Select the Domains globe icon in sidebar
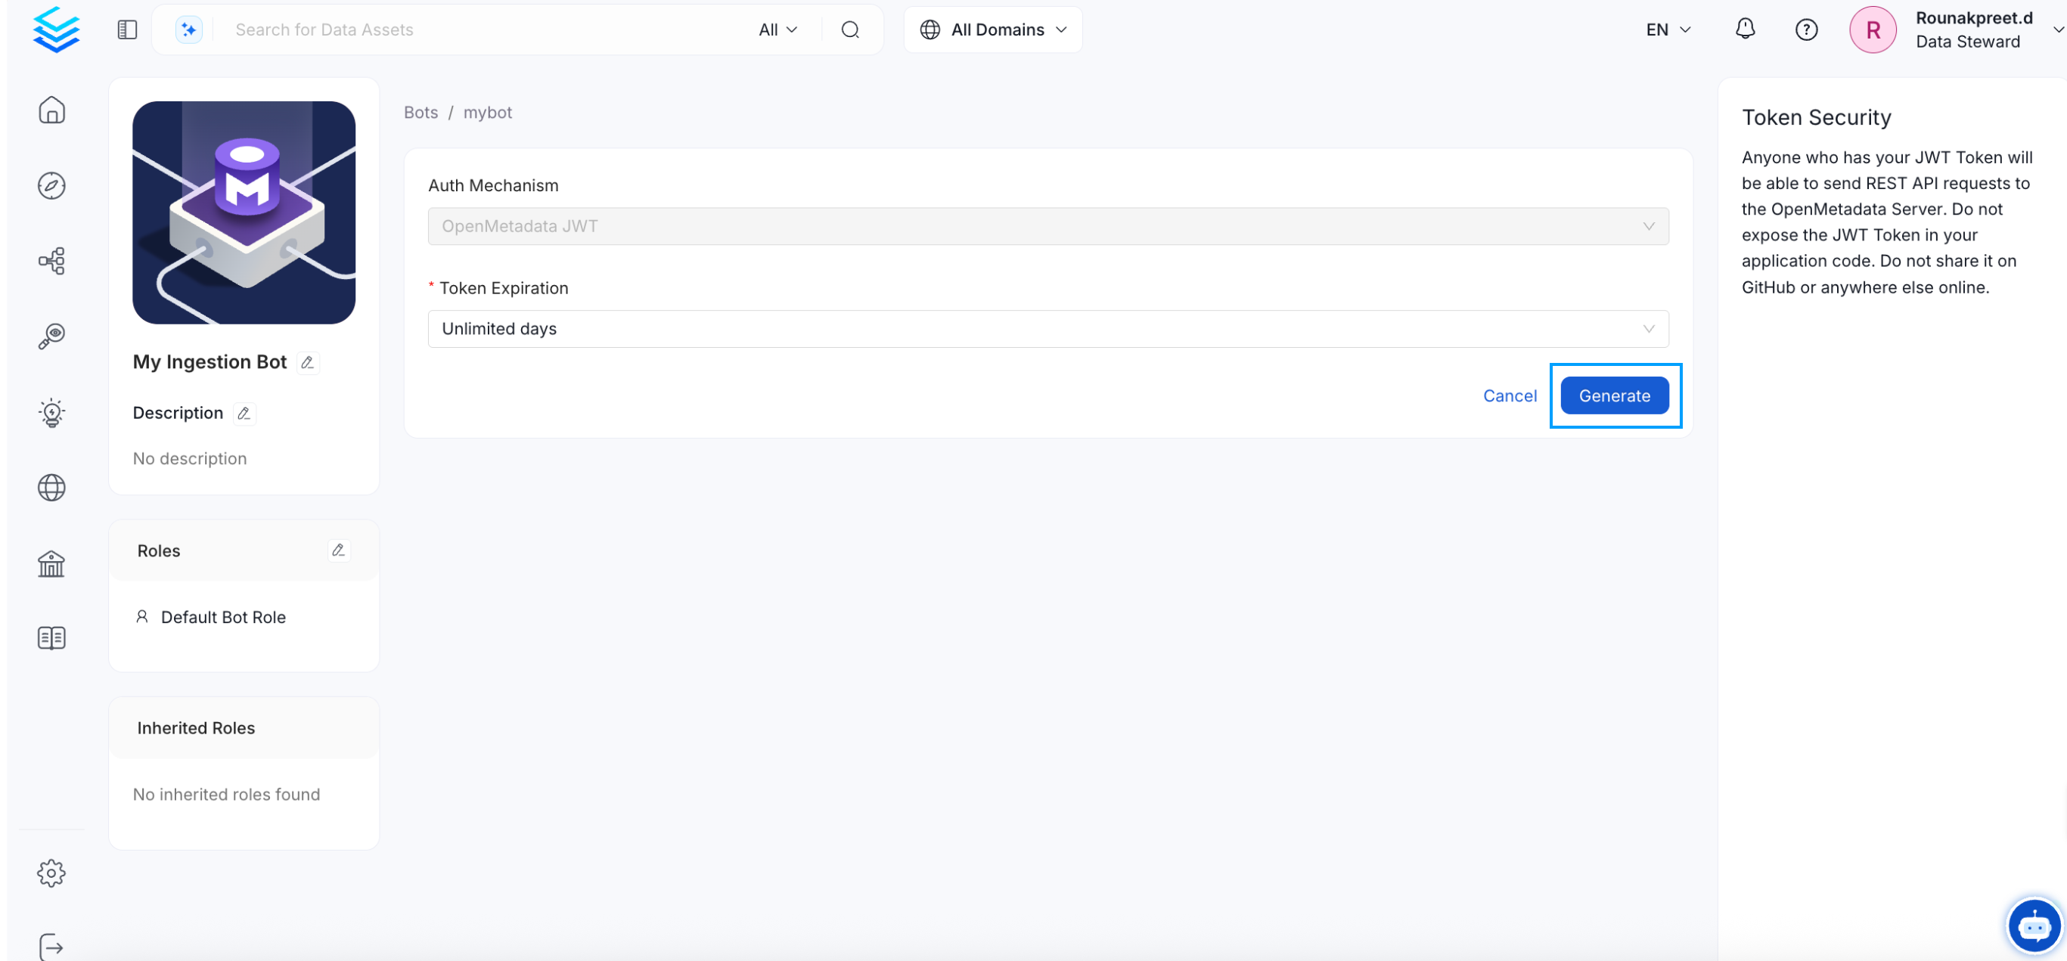2067x961 pixels. tap(51, 487)
